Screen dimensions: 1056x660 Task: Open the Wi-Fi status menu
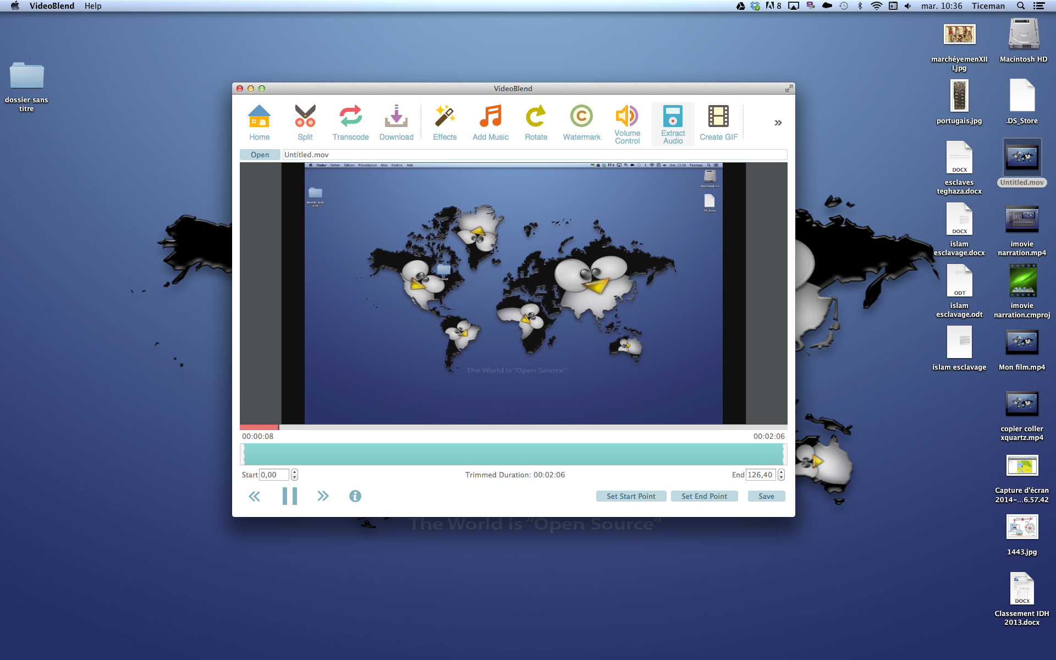[877, 6]
